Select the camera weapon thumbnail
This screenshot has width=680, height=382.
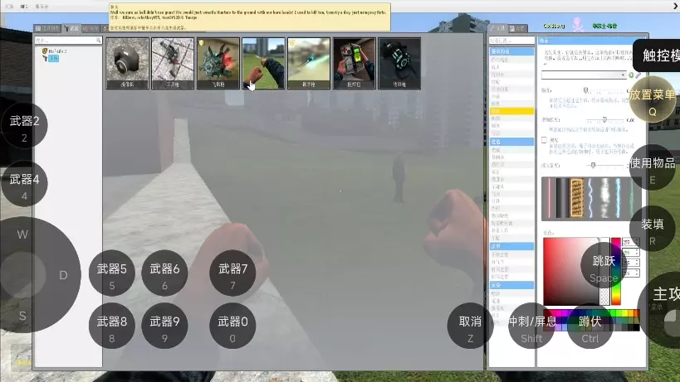click(x=128, y=63)
